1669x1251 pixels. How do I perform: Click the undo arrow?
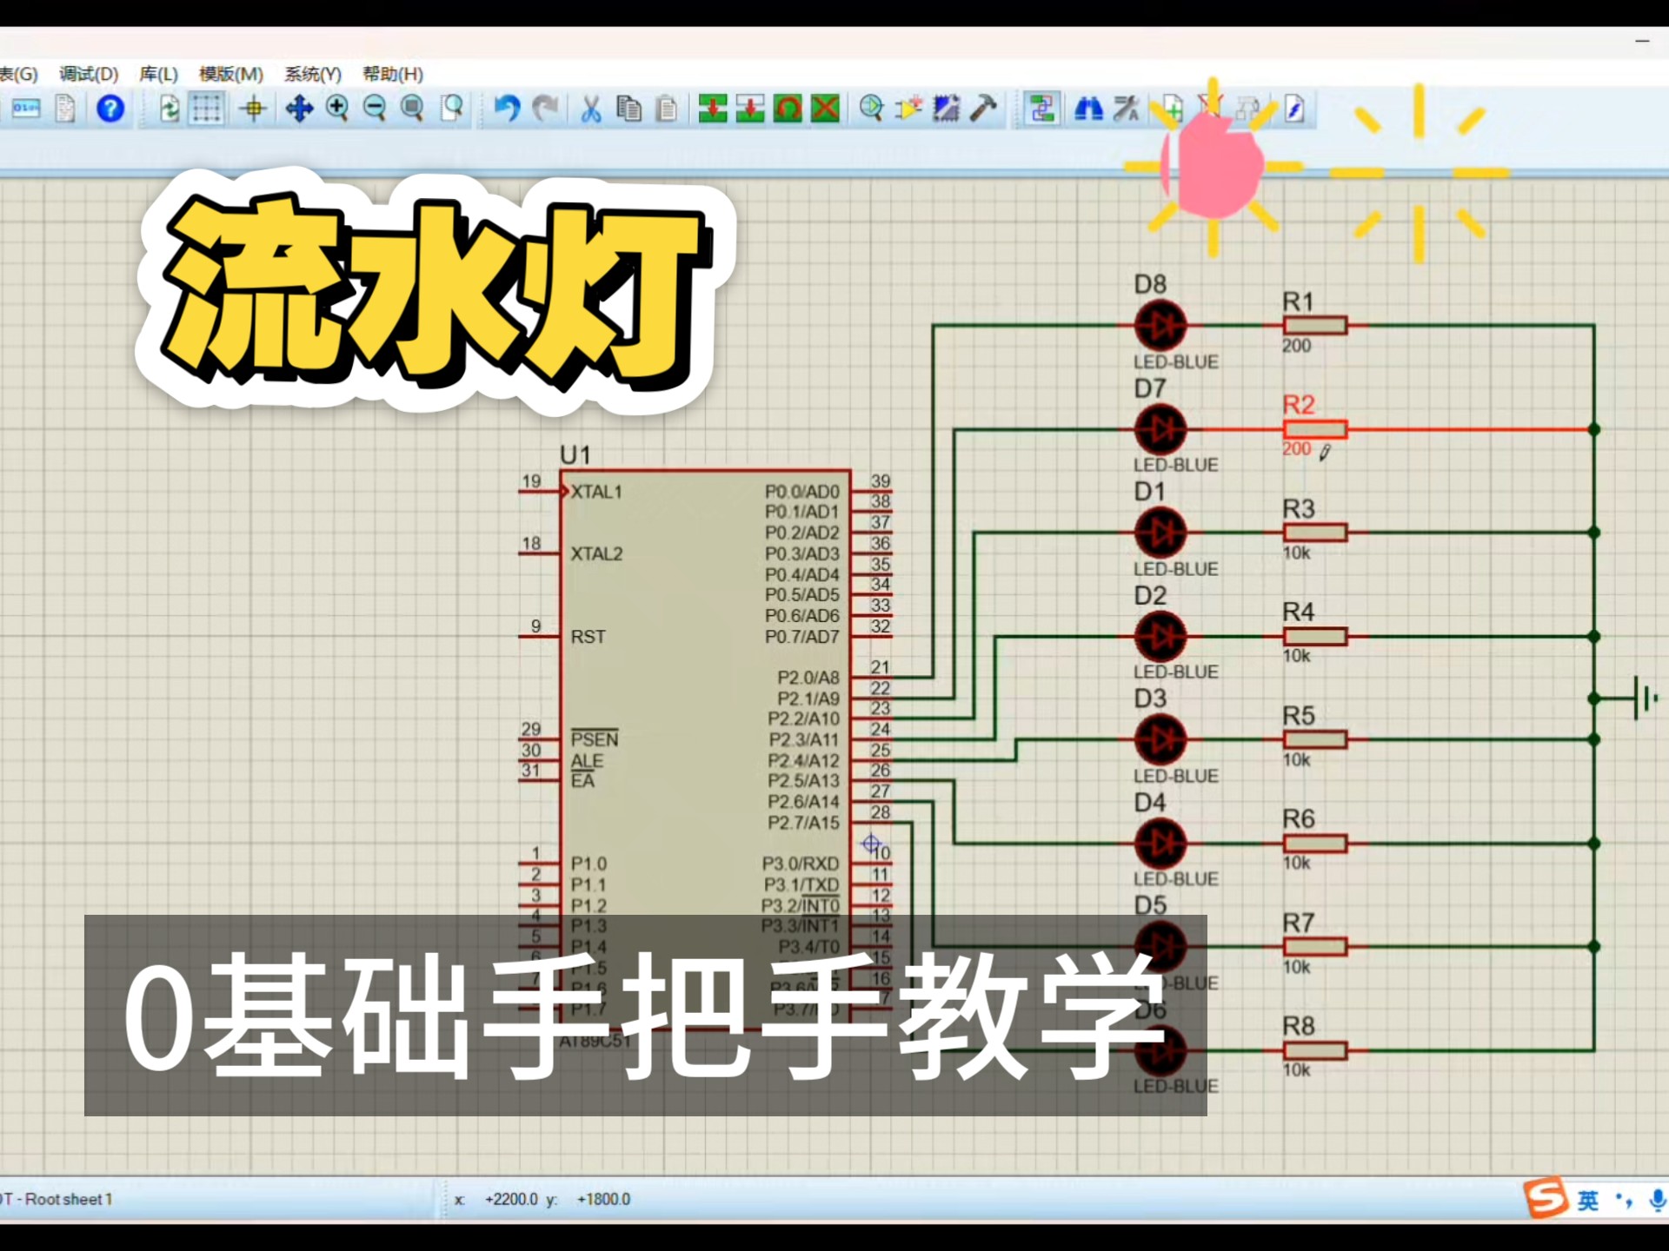point(507,109)
